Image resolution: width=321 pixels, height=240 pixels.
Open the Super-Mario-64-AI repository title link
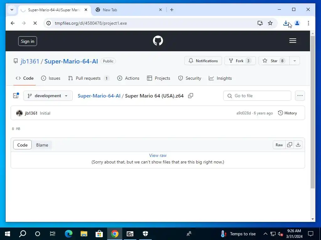71,61
